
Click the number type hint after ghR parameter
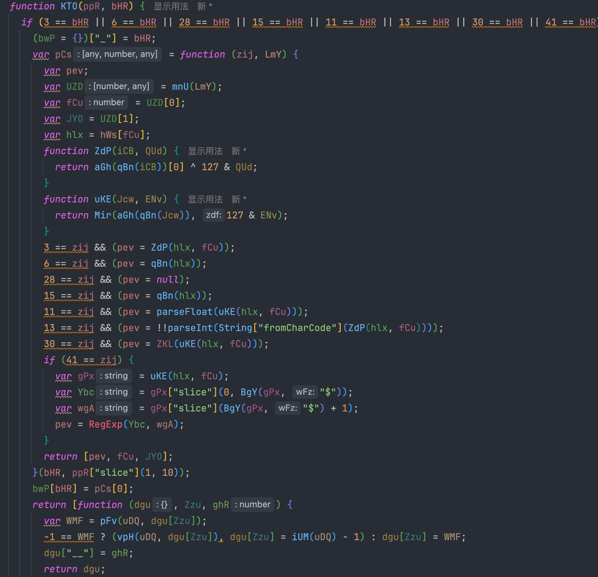[252, 505]
